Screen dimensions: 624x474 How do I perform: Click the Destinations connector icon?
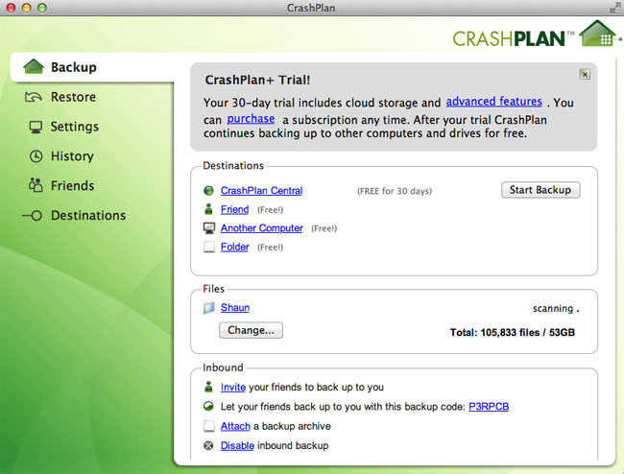tap(33, 216)
